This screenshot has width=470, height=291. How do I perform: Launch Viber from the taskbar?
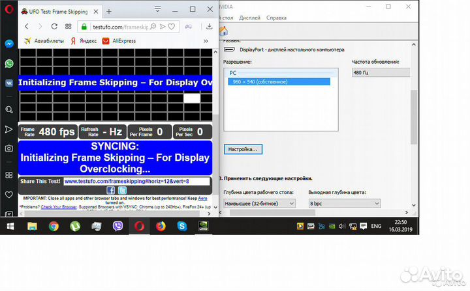[x=117, y=227]
